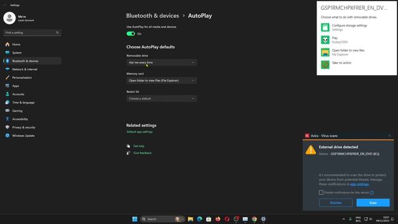Click Default app settings link
This screenshot has height=224, width=398.
tap(139, 132)
